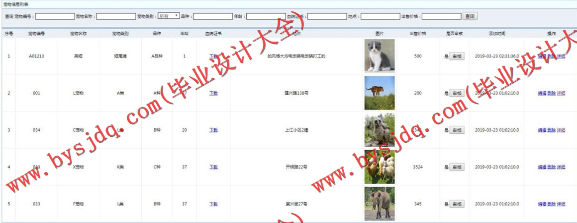
Task: Click the address cell 建兴路138号
Action: point(296,93)
